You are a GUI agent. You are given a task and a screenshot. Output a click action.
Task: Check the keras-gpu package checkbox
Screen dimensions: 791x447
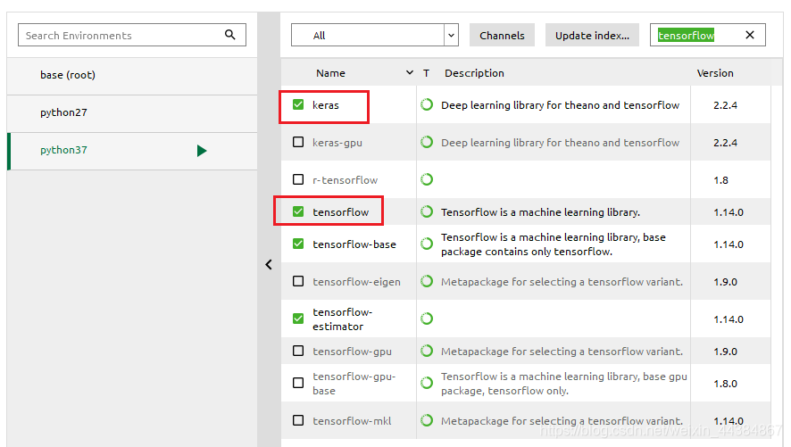298,142
